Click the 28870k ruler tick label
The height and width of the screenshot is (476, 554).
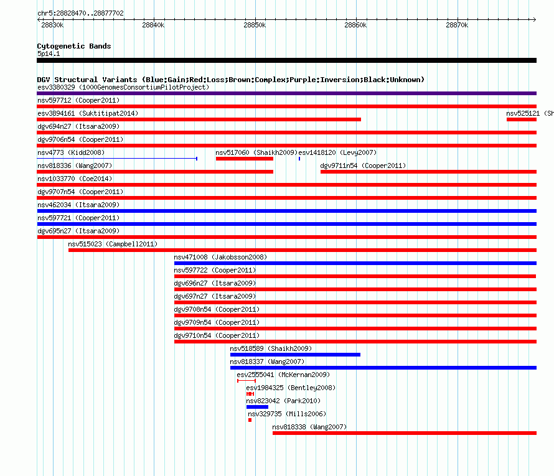point(457,25)
